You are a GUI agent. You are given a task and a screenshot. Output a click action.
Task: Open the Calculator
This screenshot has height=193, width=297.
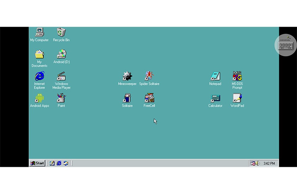(215, 98)
